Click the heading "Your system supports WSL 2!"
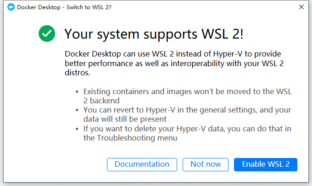 [154, 34]
